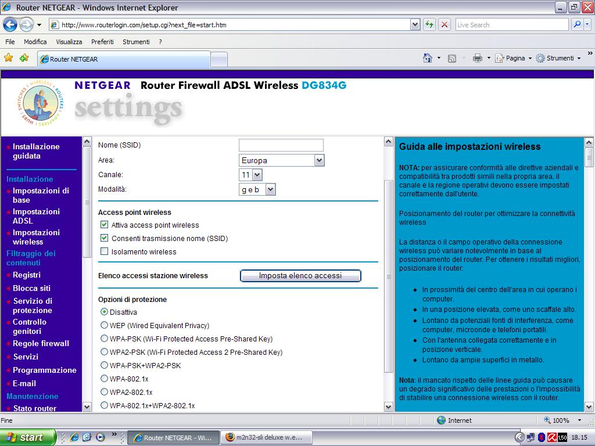This screenshot has width=595, height=446.
Task: Click the Nome (SSID) text field
Action: point(281,145)
